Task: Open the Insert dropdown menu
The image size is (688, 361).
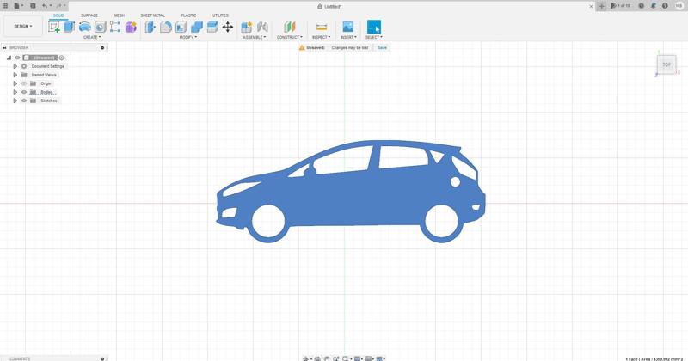Action: pos(348,37)
